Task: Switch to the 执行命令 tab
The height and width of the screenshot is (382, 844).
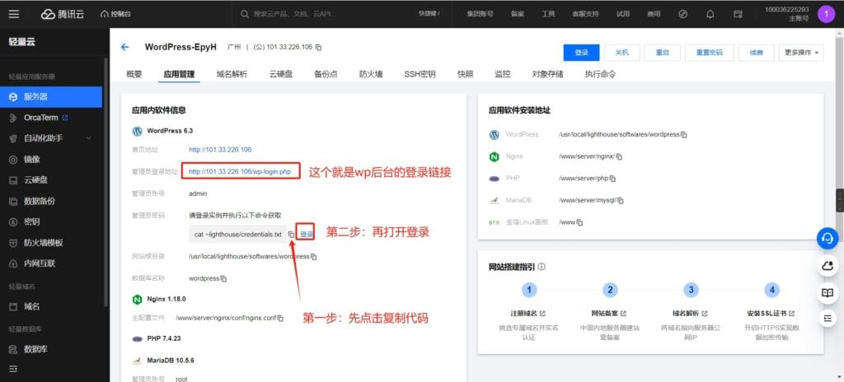Action: [x=600, y=74]
